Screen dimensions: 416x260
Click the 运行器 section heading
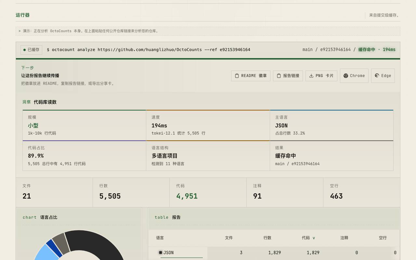tap(22, 15)
